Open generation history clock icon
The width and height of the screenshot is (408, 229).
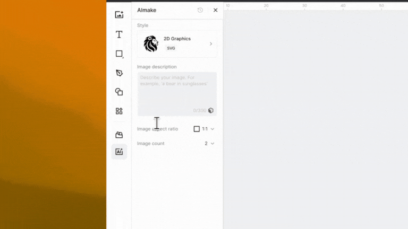coord(200,10)
